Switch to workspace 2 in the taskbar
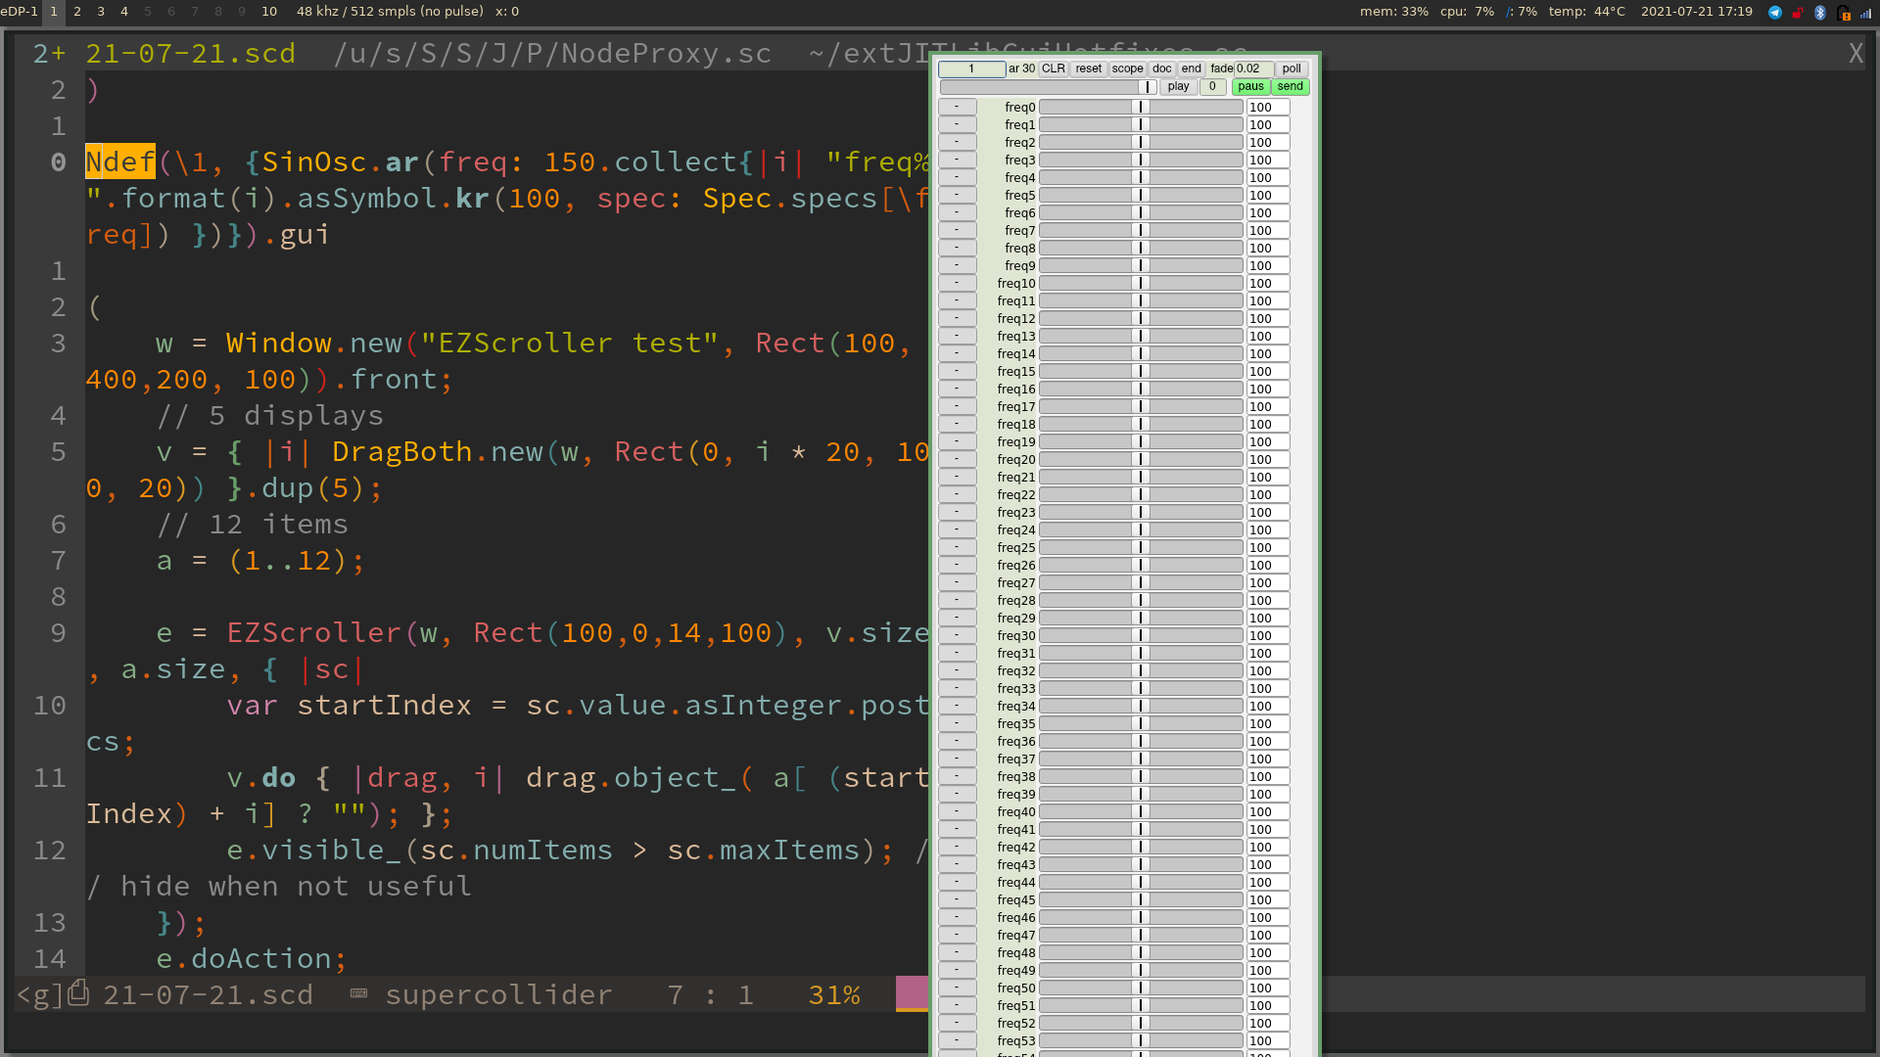 [77, 12]
